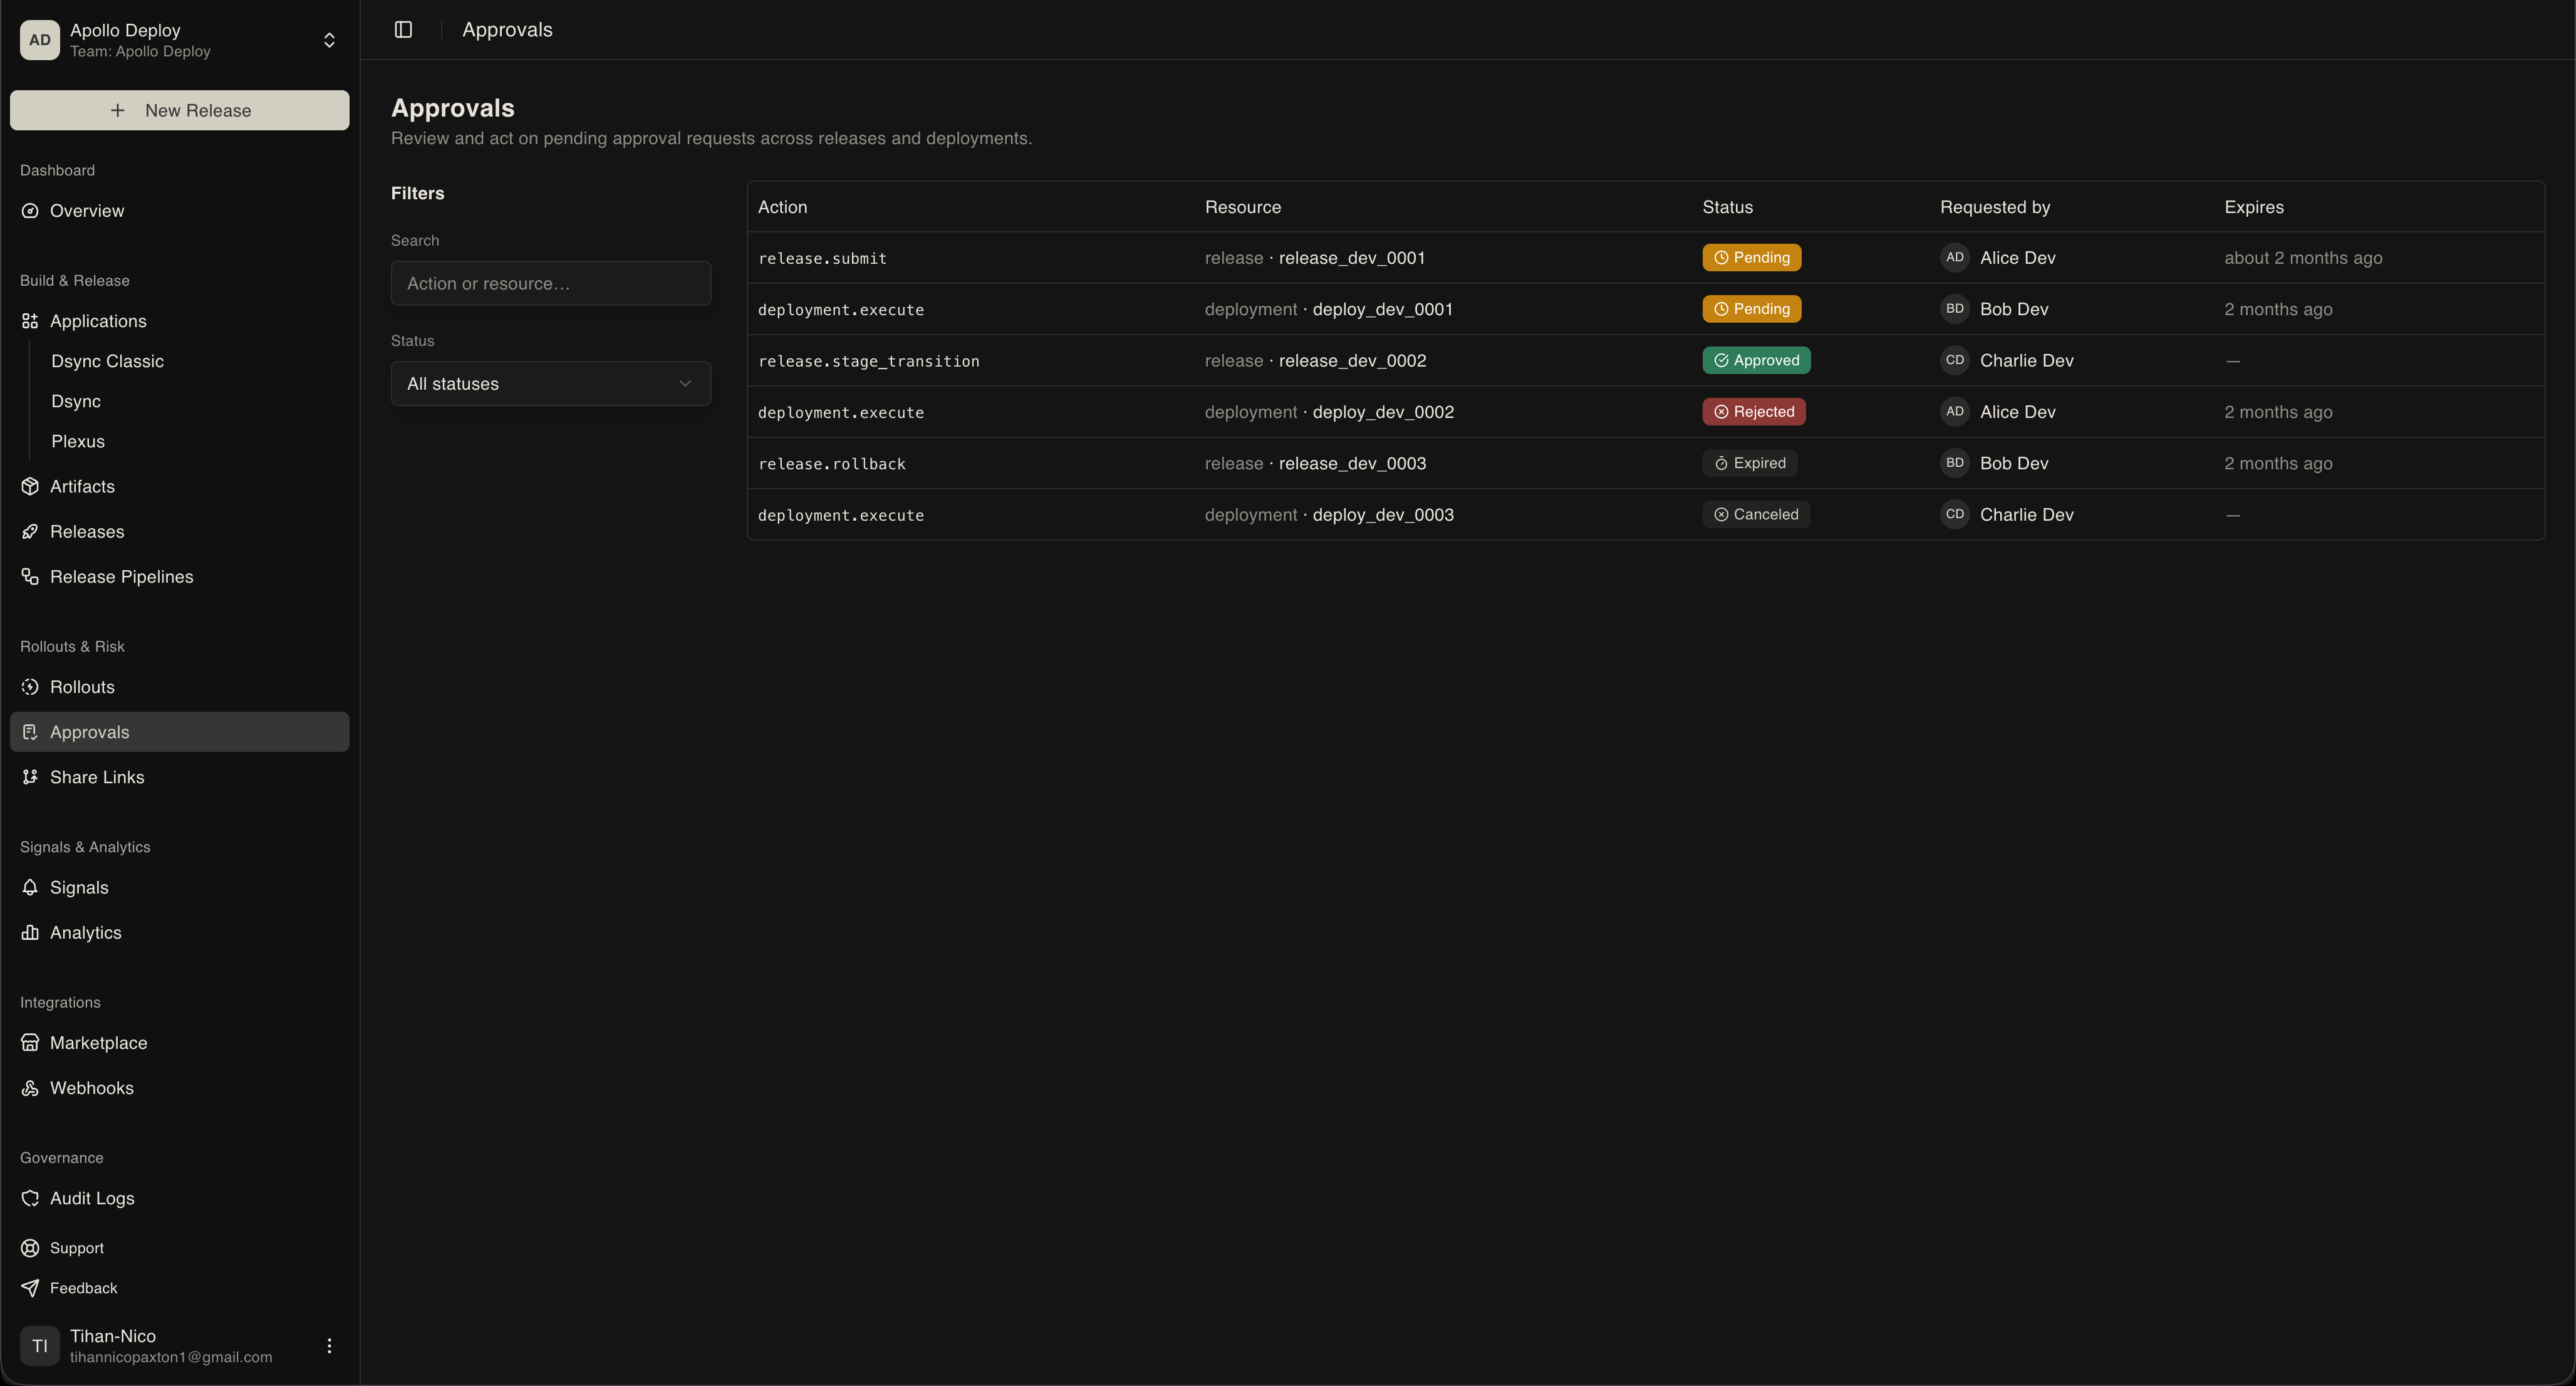Click the Expires column header
The width and height of the screenshot is (2576, 1386).
pyautogui.click(x=2254, y=207)
